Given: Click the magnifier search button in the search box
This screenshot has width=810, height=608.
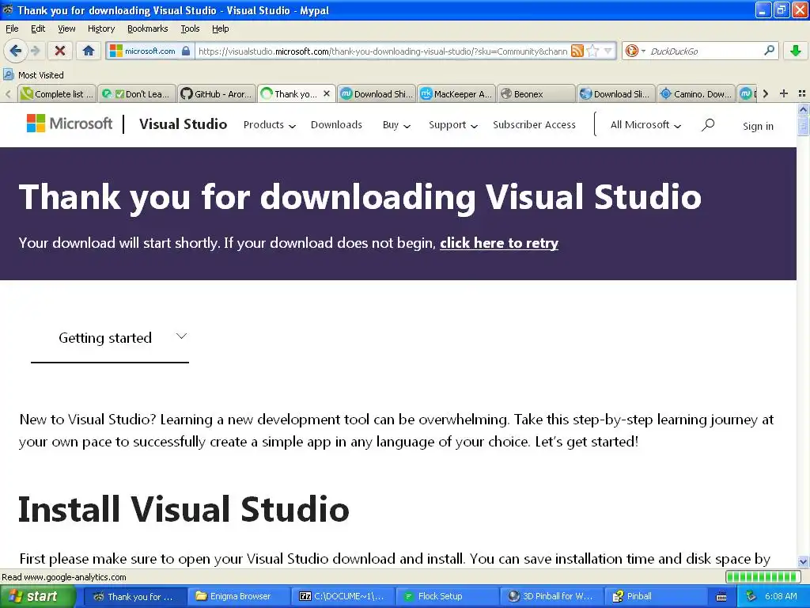Looking at the screenshot, I should [x=769, y=51].
